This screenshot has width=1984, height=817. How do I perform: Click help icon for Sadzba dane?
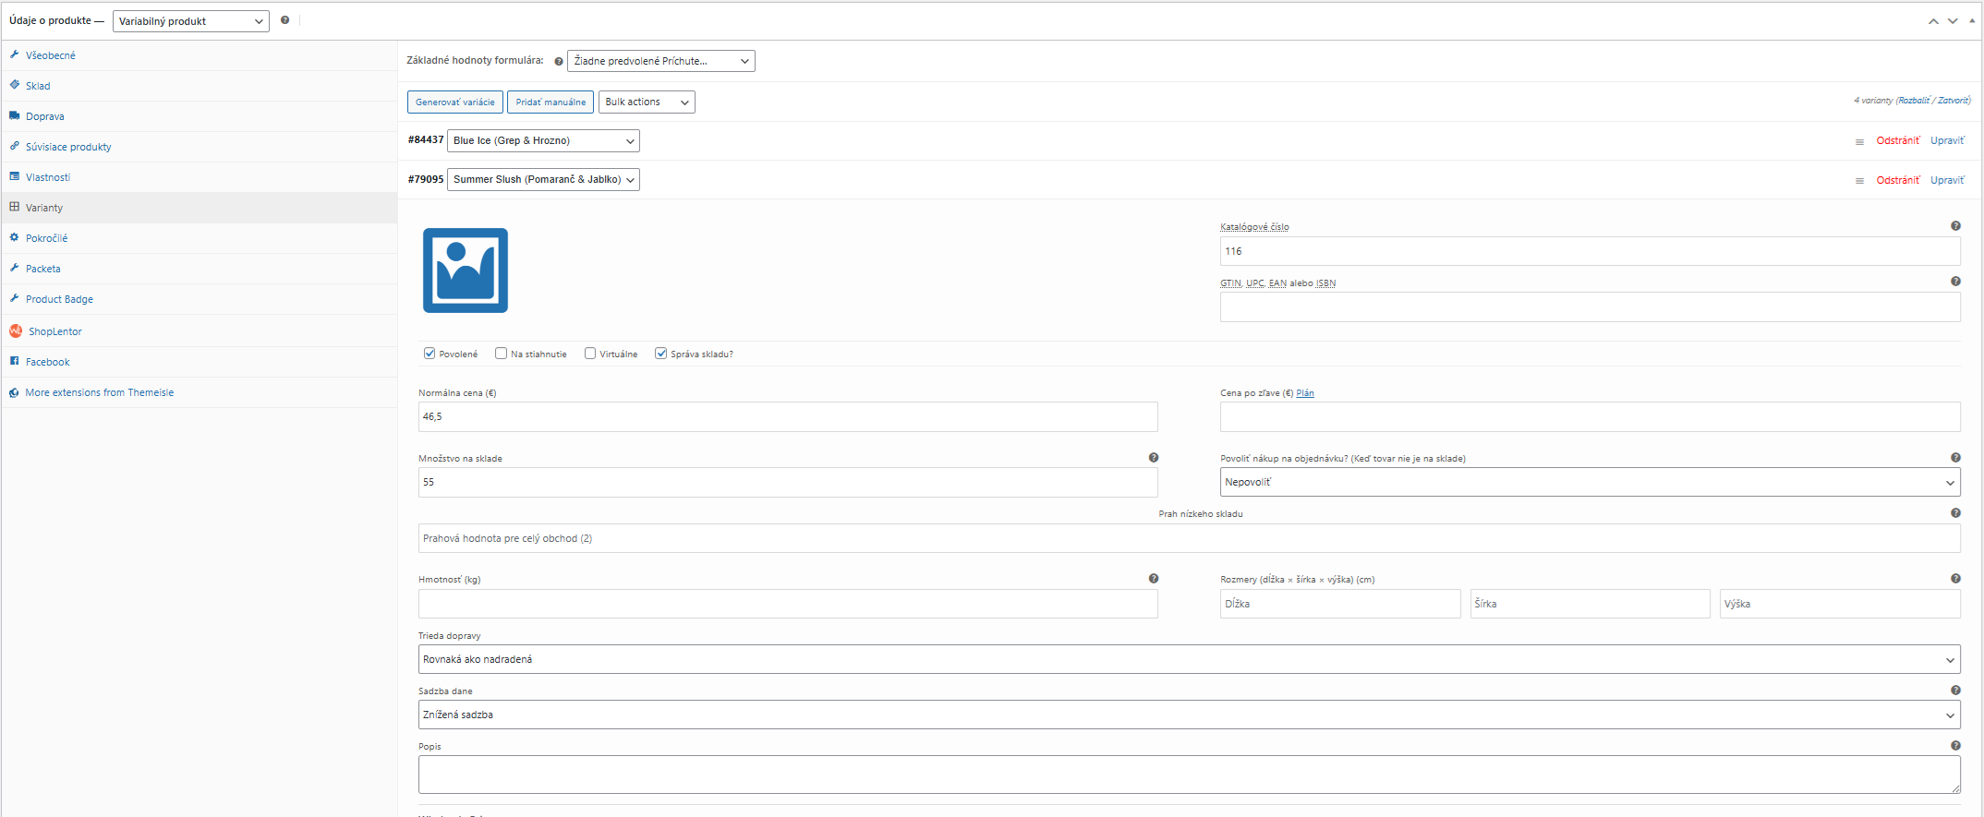coord(1954,691)
